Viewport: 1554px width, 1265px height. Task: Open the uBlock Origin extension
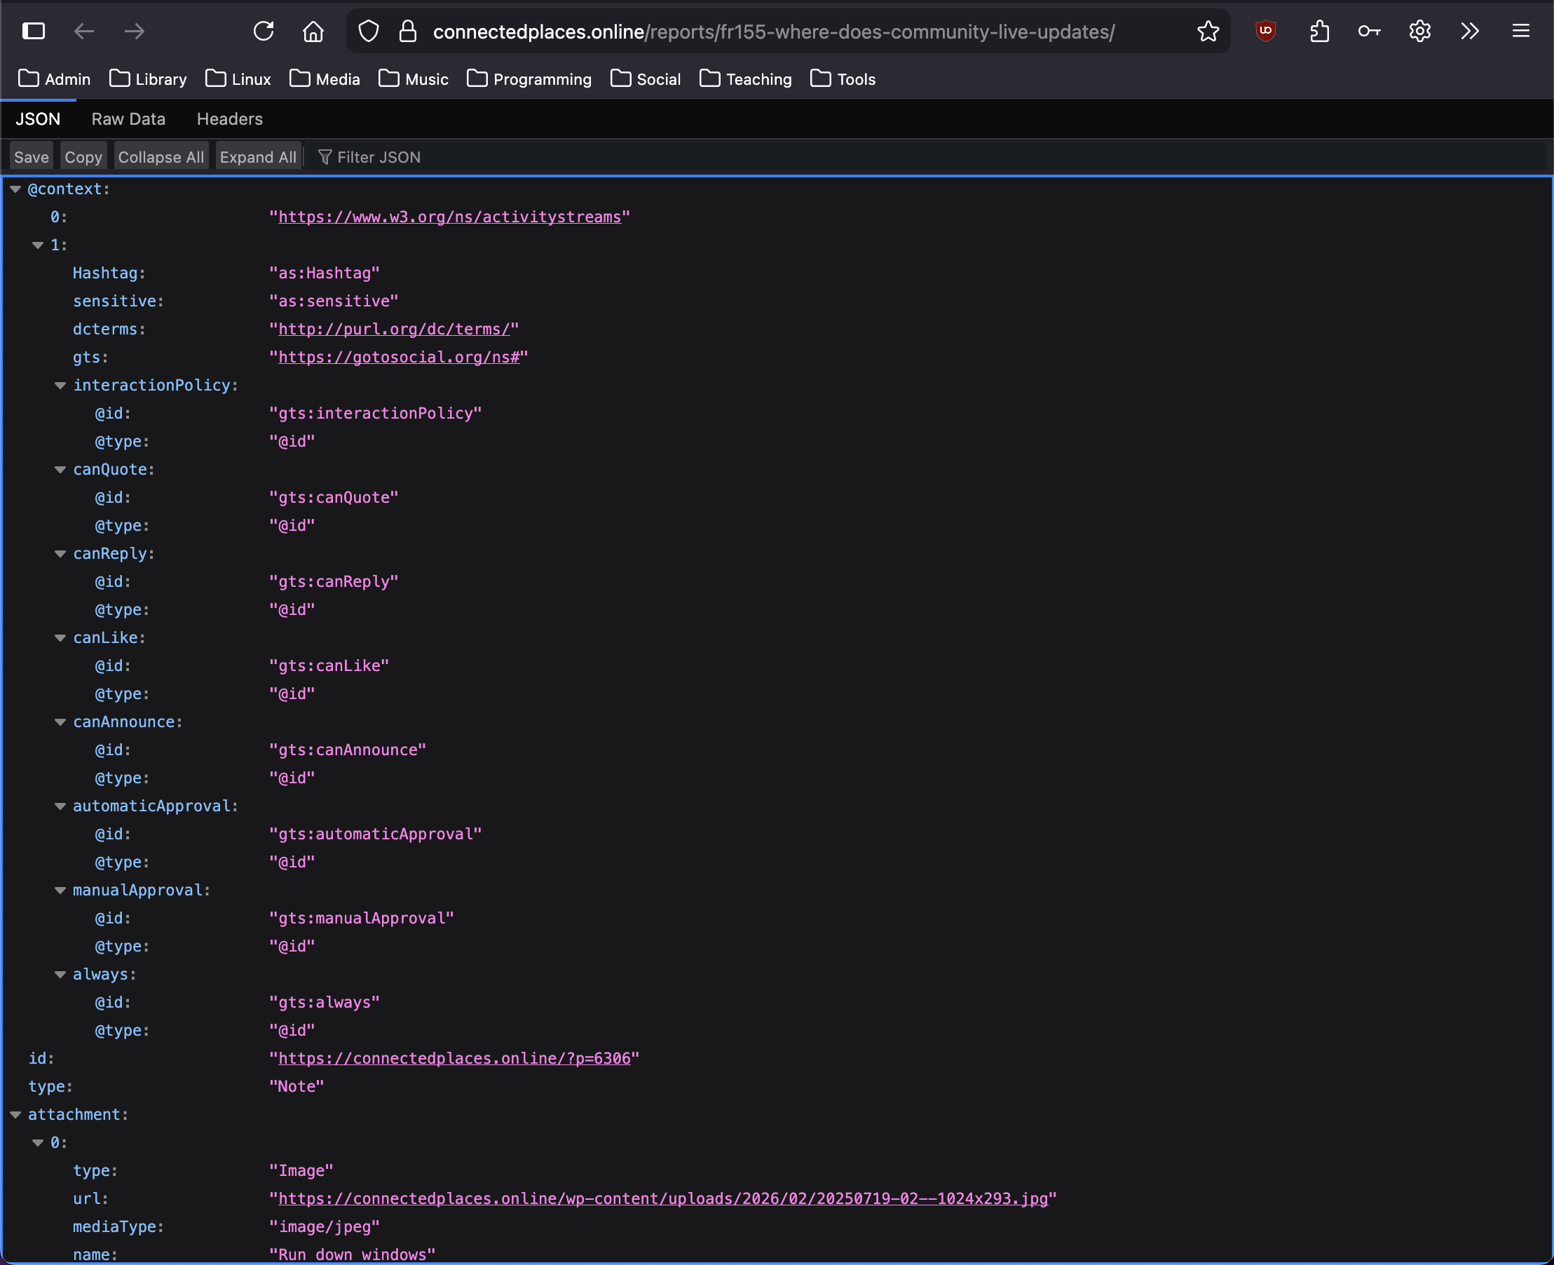click(x=1266, y=32)
